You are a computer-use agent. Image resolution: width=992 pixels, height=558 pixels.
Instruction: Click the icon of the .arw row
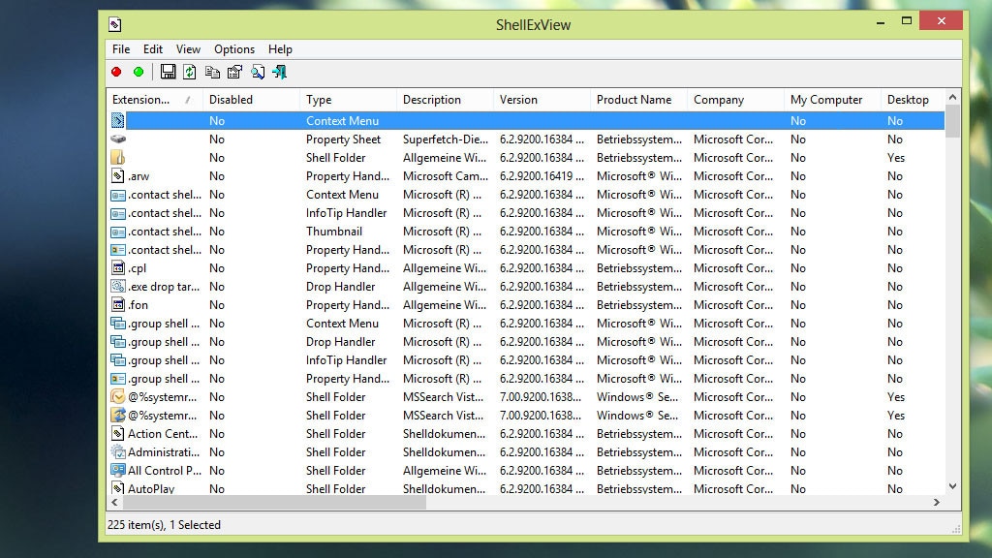118,176
